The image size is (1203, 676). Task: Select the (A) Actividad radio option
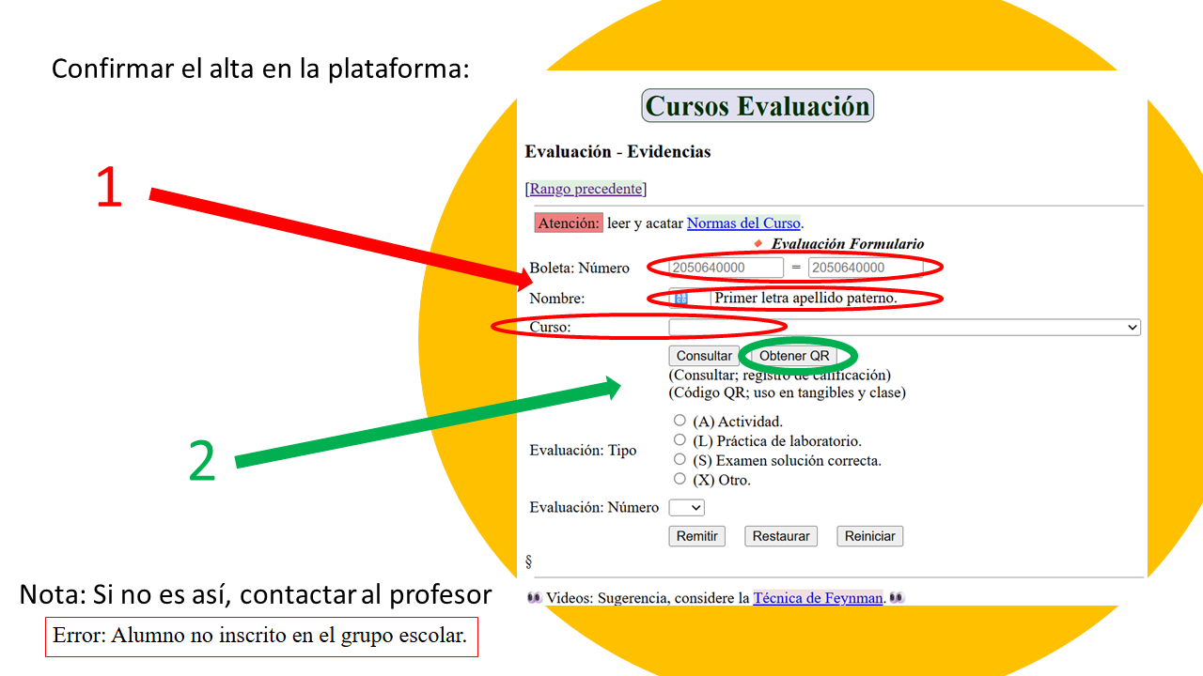tap(680, 421)
